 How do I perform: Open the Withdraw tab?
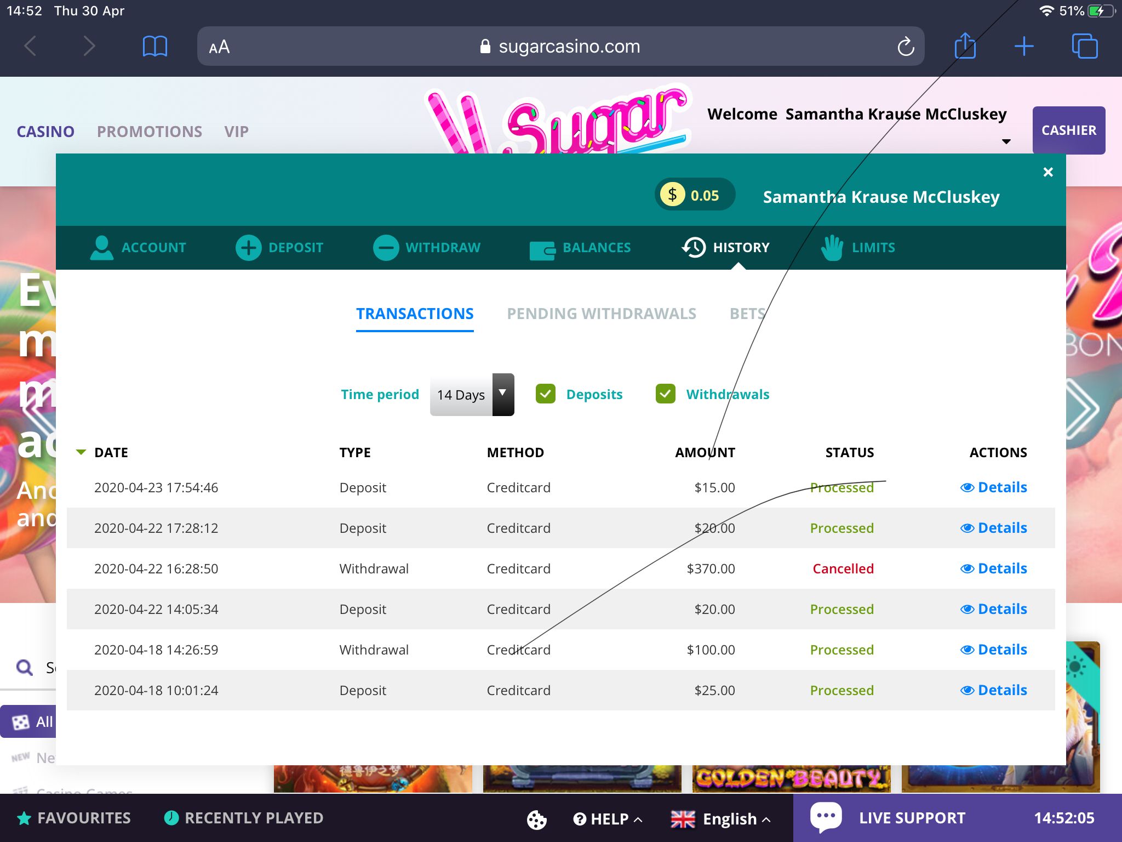(x=427, y=247)
